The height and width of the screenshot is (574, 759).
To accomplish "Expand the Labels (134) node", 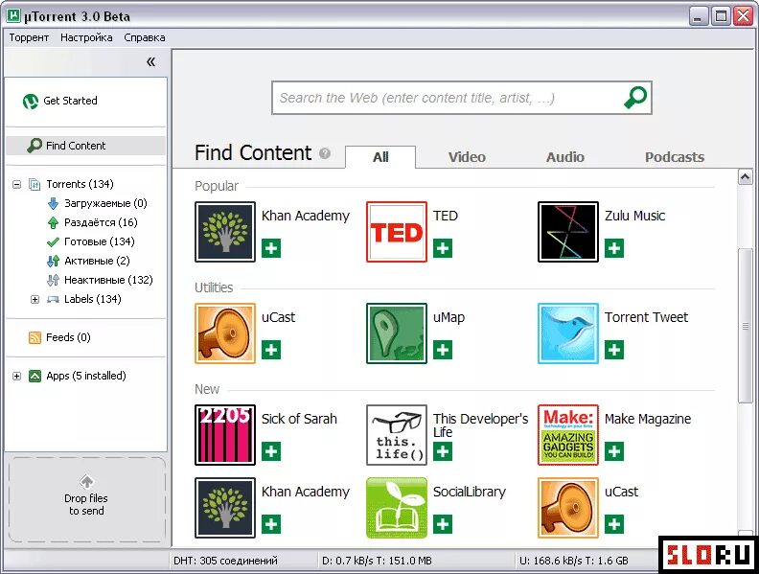I will coord(34,300).
